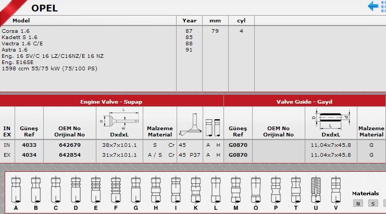Click the Vectra 1.6 C/E model line

pos(22,44)
